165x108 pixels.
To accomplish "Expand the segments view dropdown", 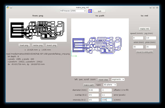I will click(x=118, y=79).
